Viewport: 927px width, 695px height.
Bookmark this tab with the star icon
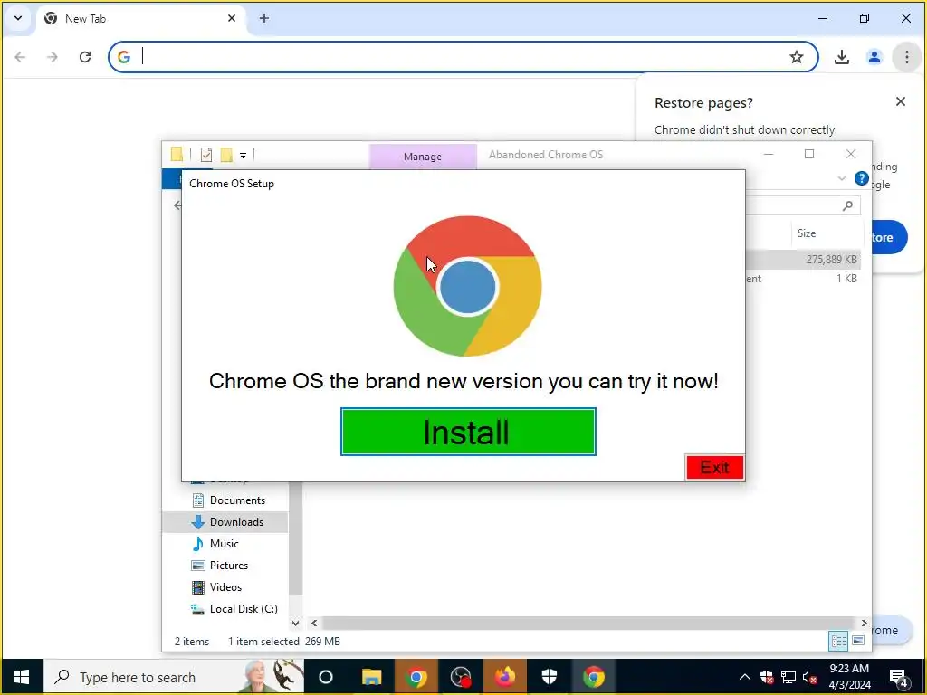point(797,57)
